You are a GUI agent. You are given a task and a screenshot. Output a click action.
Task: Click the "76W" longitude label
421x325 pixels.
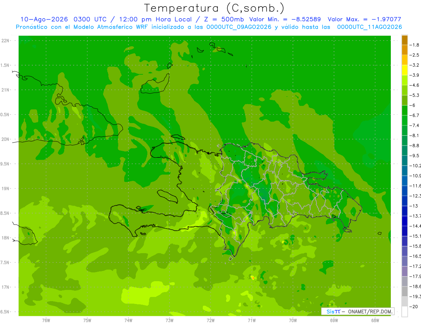(46, 320)
